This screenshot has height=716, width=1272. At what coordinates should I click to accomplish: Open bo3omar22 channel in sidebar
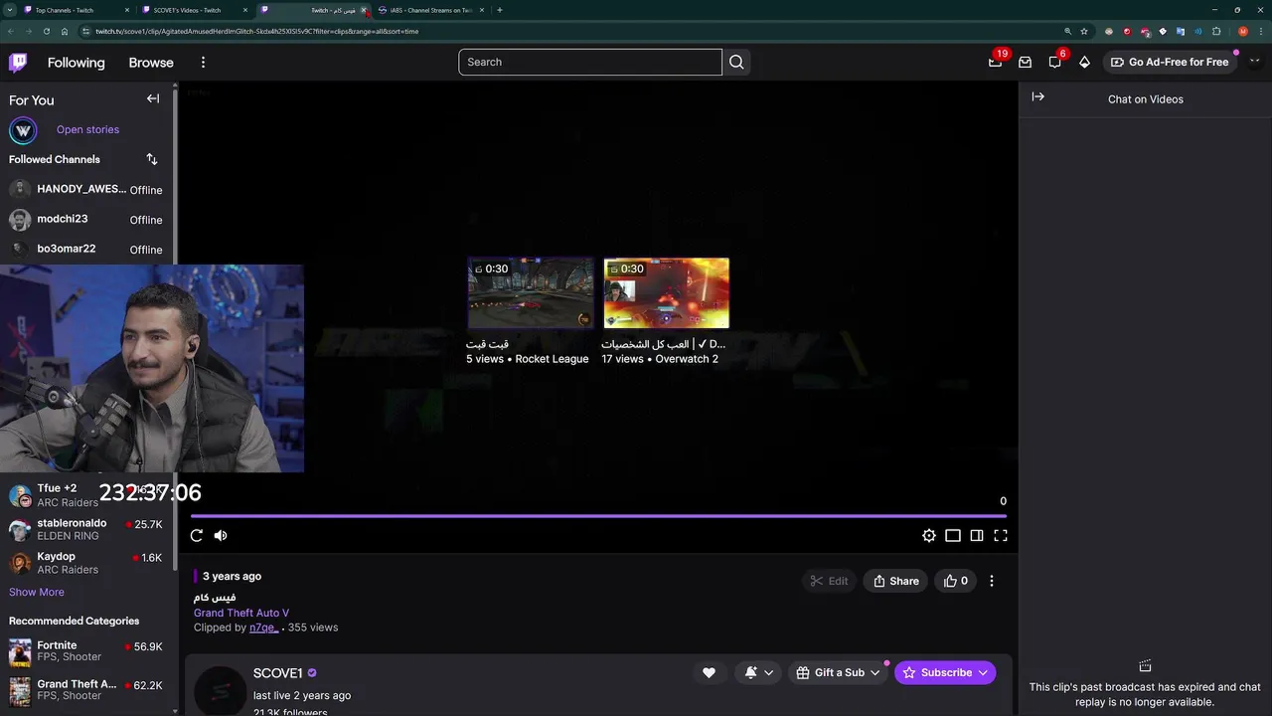click(x=87, y=249)
